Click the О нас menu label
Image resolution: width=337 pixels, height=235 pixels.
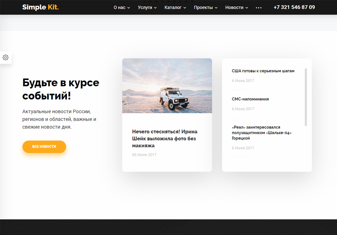(120, 7)
